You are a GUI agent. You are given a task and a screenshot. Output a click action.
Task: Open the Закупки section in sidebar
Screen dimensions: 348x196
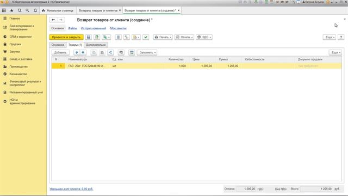coord(15,52)
